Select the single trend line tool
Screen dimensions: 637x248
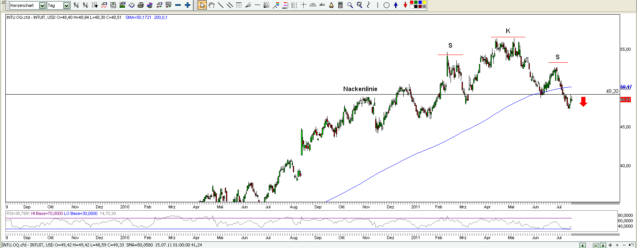[x=221, y=5]
